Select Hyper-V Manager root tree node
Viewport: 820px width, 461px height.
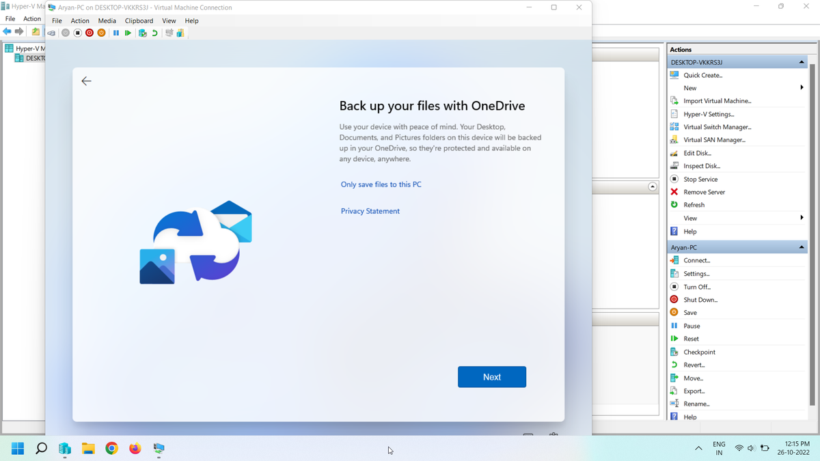pyautogui.click(x=25, y=48)
